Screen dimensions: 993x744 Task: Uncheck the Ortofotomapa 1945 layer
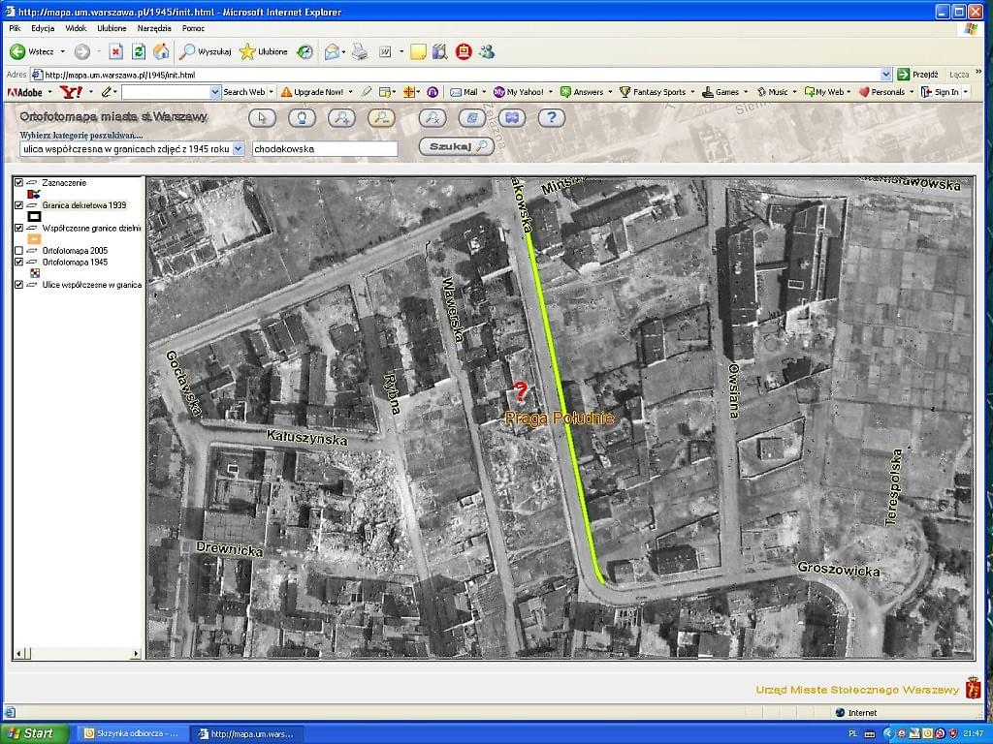[x=19, y=263]
